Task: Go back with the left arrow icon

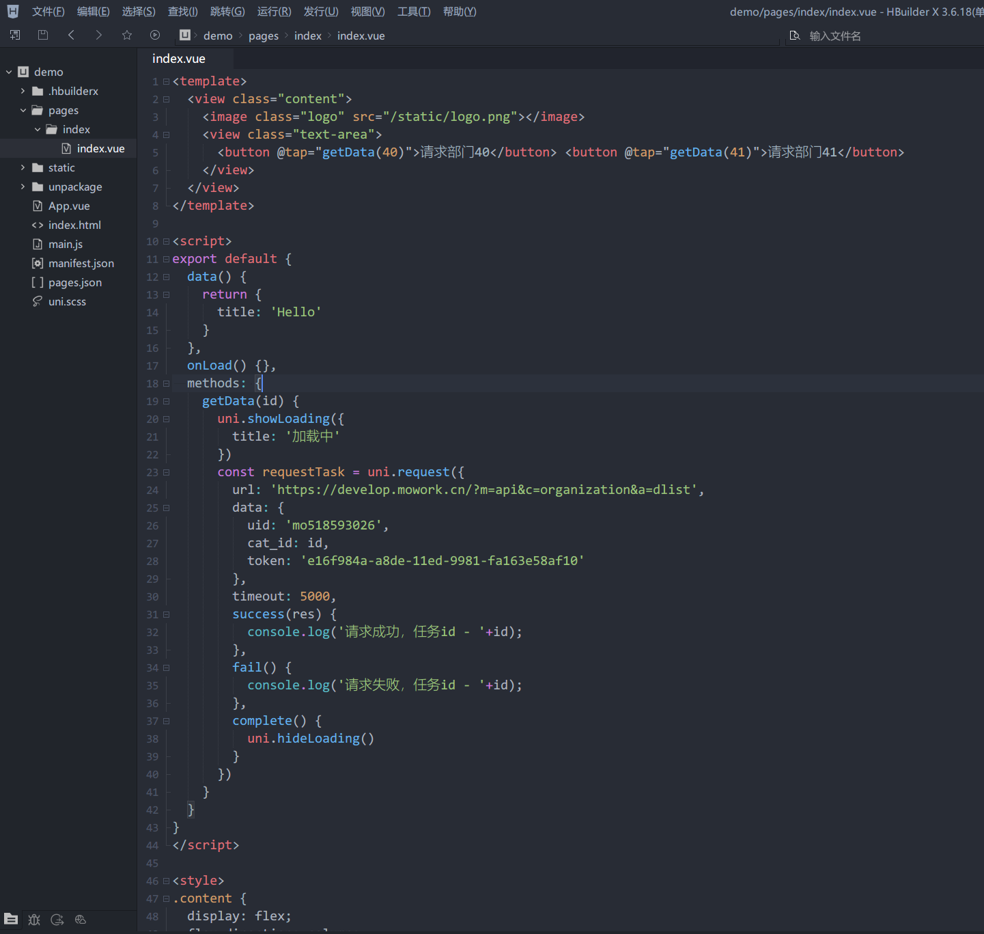Action: 71,35
